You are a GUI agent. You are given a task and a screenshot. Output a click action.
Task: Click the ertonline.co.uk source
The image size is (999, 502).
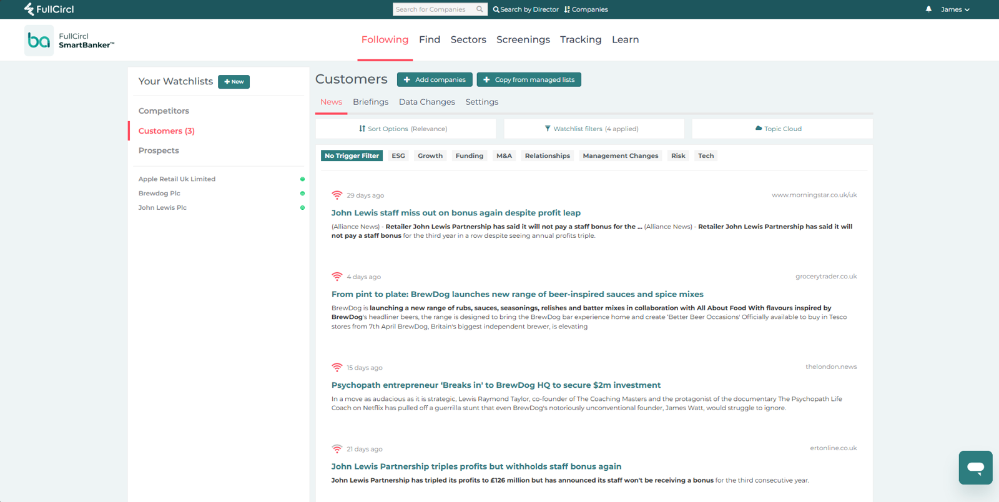(834, 448)
